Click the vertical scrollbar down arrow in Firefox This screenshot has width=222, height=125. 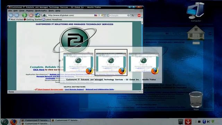(142, 89)
